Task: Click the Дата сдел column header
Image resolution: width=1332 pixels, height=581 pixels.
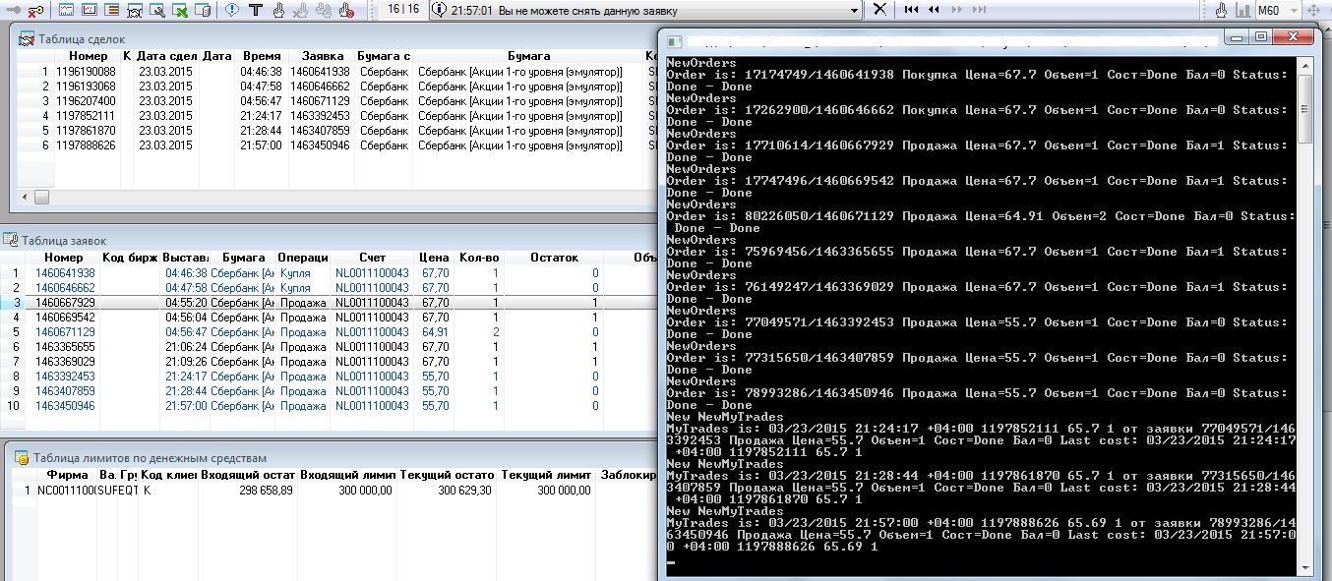Action: pos(166,57)
